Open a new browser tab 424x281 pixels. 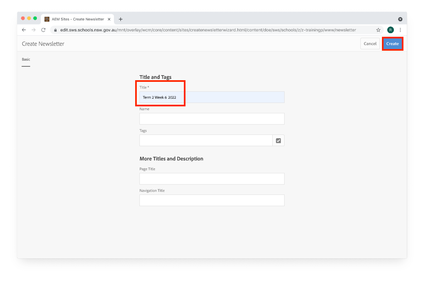coord(121,19)
